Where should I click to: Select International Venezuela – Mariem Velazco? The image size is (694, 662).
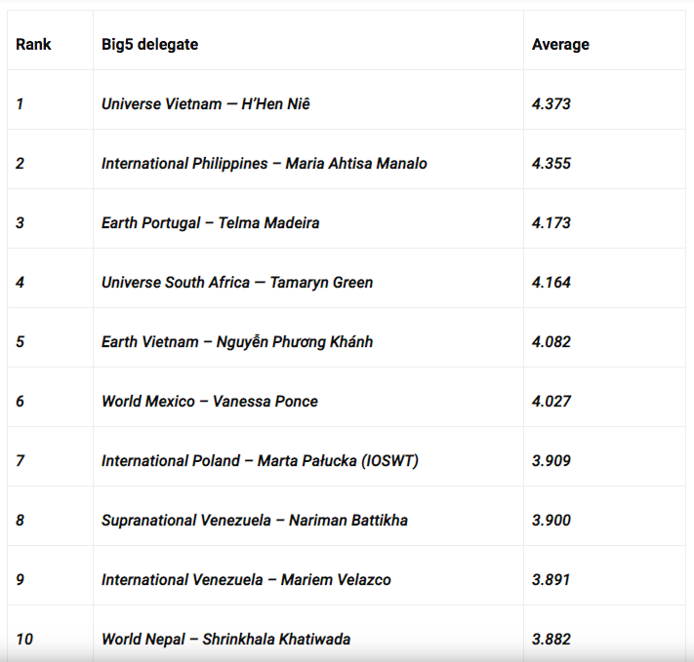pos(246,579)
